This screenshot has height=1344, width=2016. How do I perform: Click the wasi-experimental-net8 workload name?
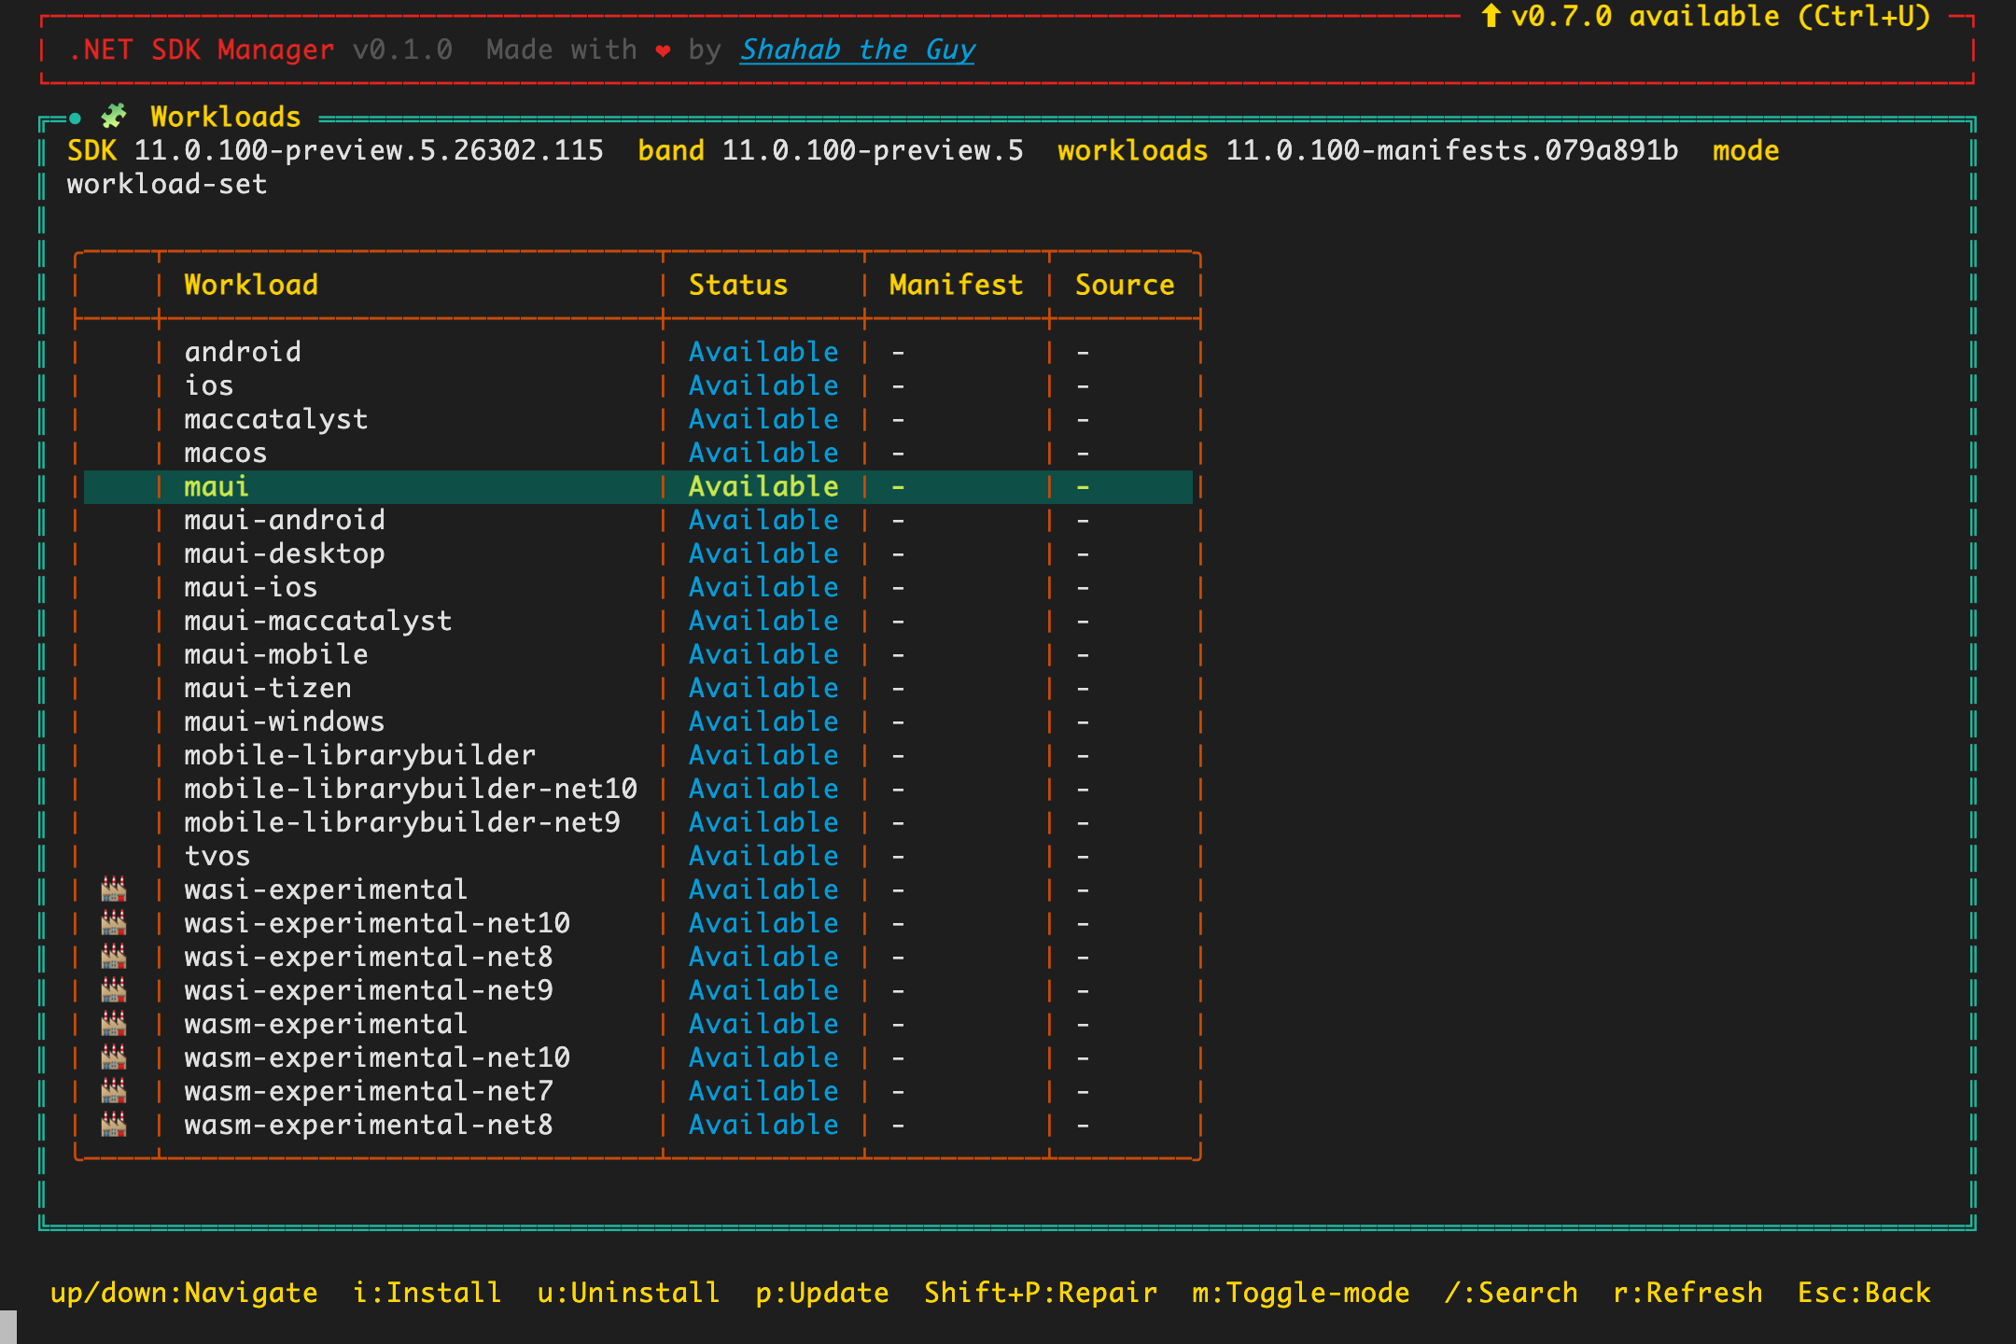point(369,957)
